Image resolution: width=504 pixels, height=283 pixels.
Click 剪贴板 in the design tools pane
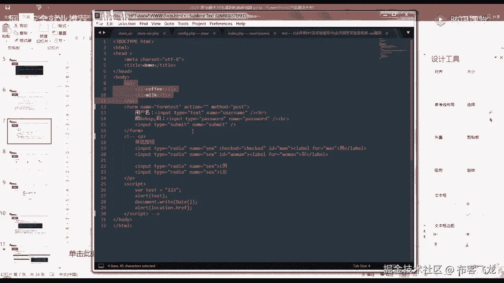(473, 137)
